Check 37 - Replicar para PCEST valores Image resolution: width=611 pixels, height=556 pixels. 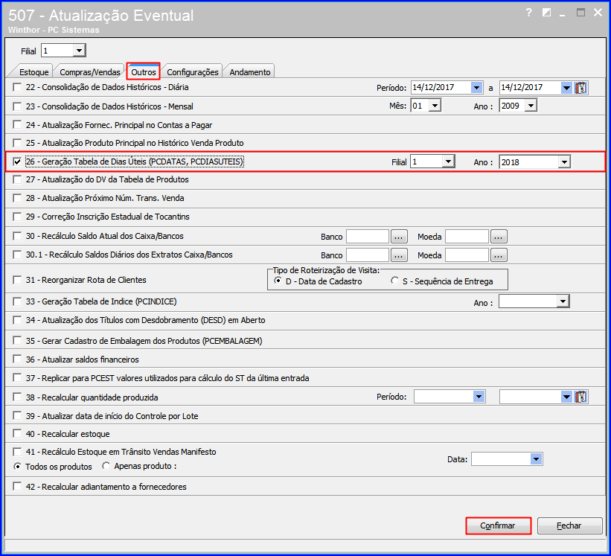[x=17, y=377]
